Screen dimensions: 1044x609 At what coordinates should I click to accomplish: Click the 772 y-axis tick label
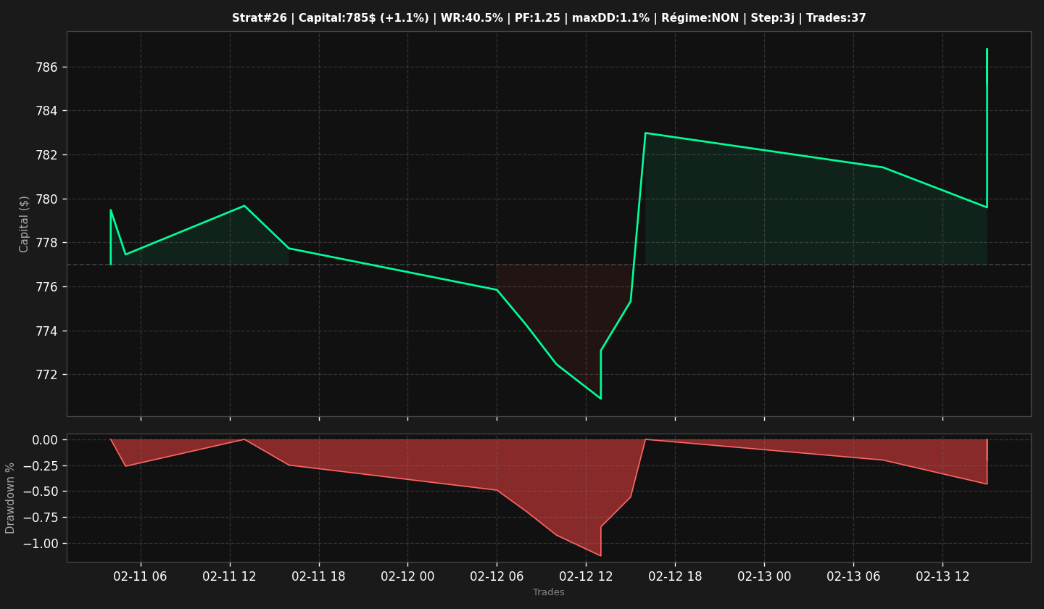pos(49,375)
